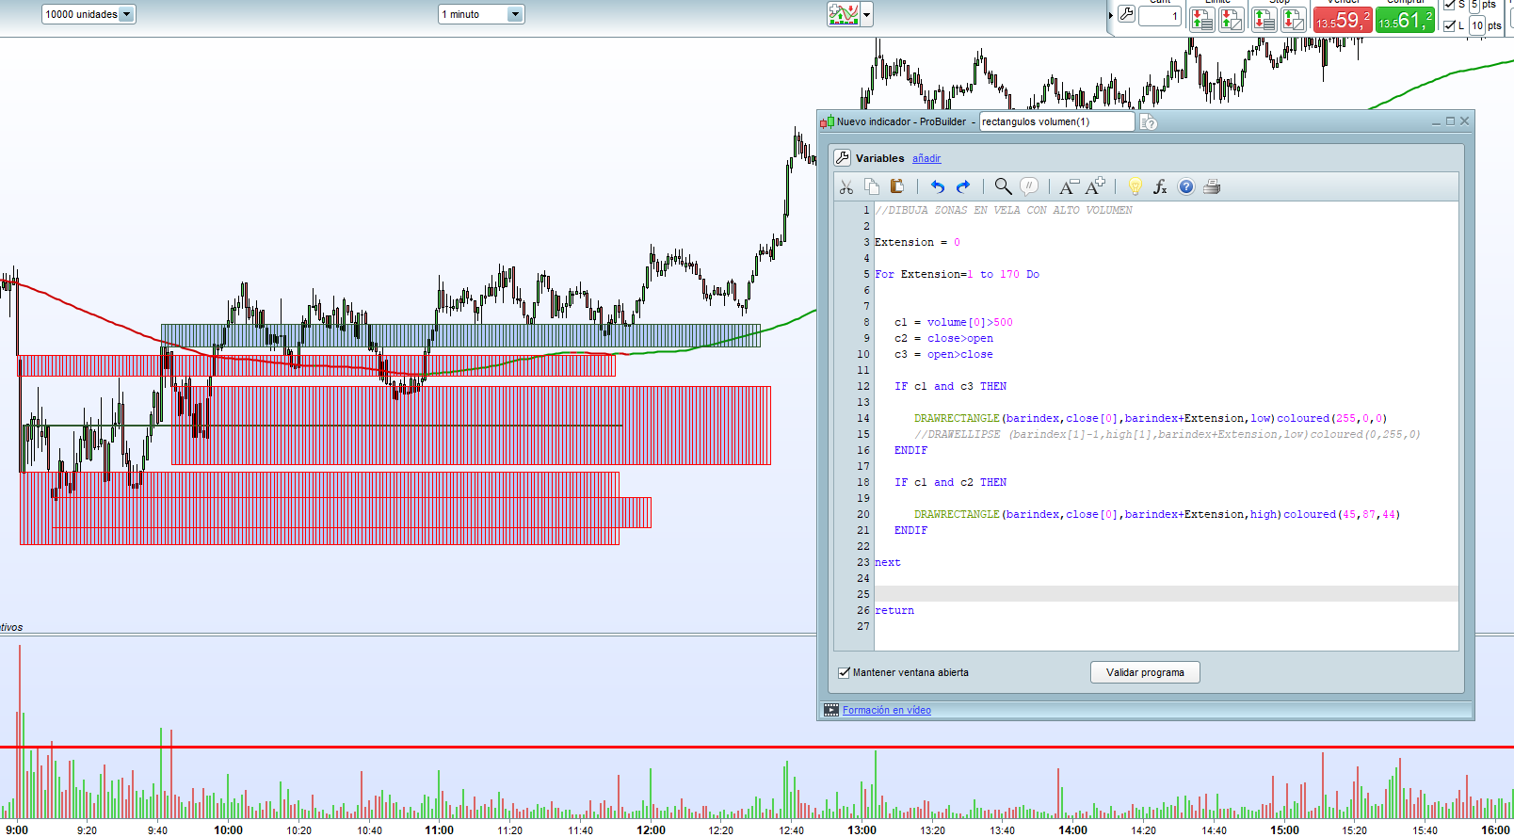Click the commented DRAWELLIPSE code line
This screenshot has width=1514, height=837.
1168,434
